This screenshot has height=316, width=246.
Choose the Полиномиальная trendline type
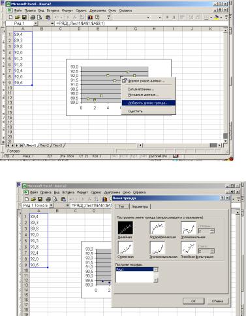[188, 228]
